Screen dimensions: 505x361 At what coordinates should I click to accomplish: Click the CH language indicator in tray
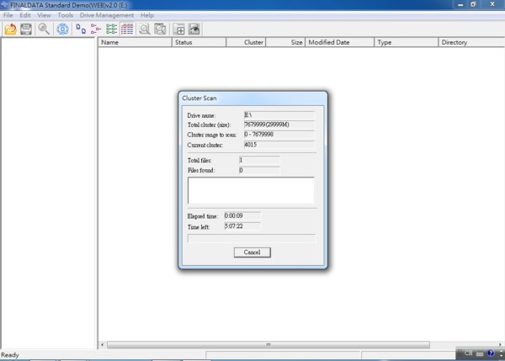click(469, 353)
